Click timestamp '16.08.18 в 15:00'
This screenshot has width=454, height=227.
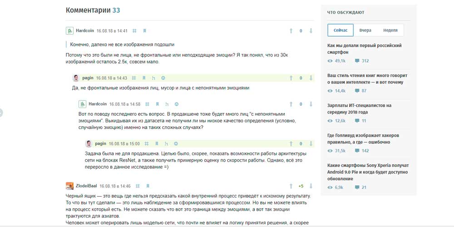(x=124, y=143)
